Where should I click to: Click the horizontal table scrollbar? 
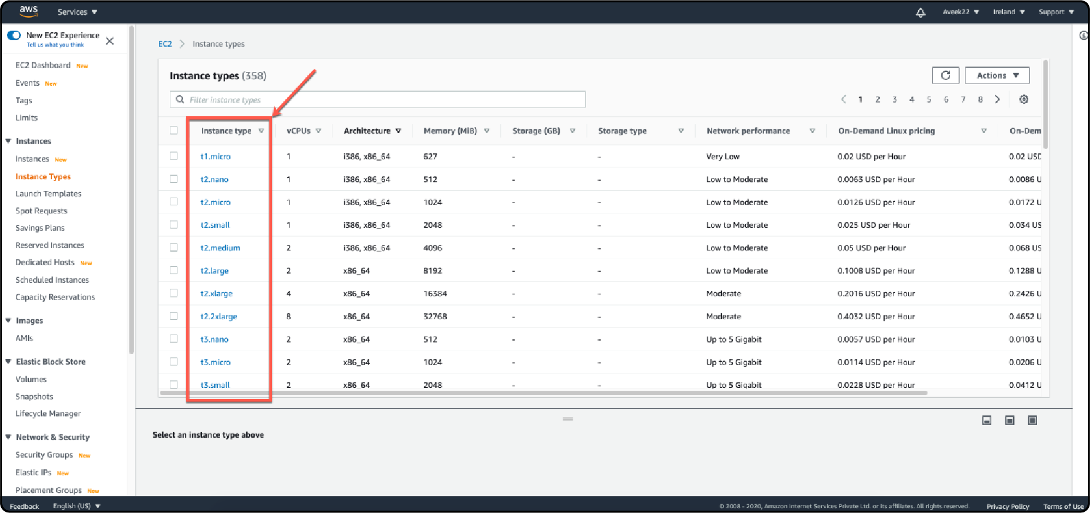[x=543, y=392]
